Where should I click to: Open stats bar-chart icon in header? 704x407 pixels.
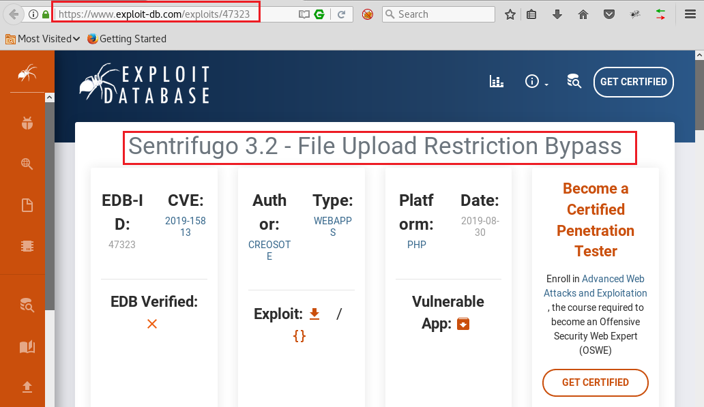[x=496, y=82]
